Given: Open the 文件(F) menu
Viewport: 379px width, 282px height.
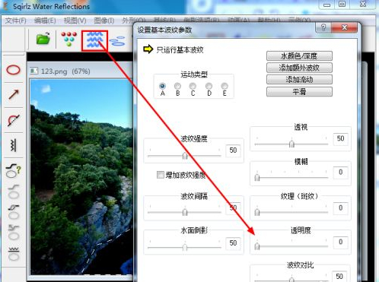Looking at the screenshot, I should pos(16,21).
